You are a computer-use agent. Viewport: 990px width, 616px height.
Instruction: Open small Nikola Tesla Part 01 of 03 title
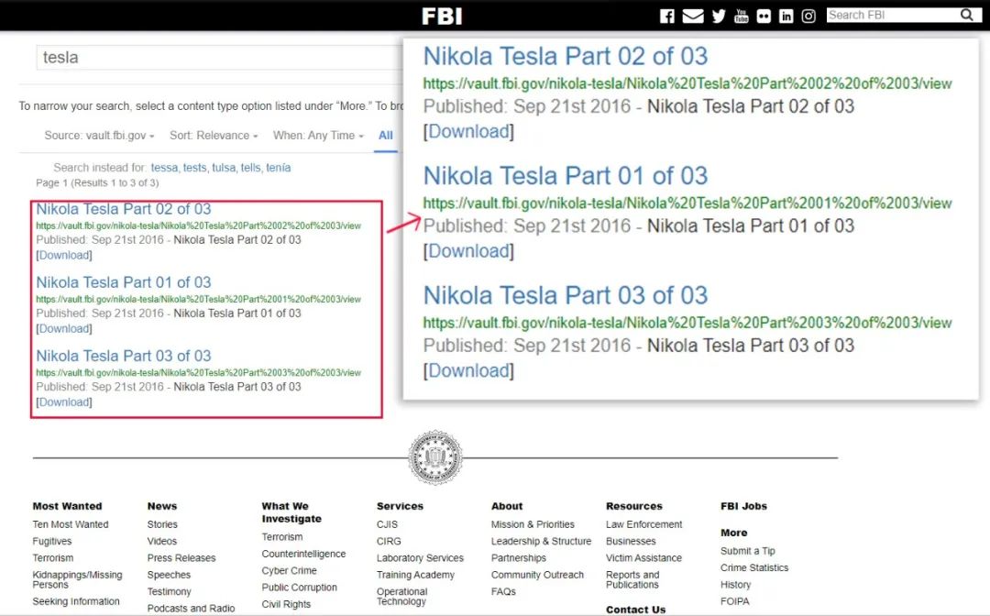point(124,282)
